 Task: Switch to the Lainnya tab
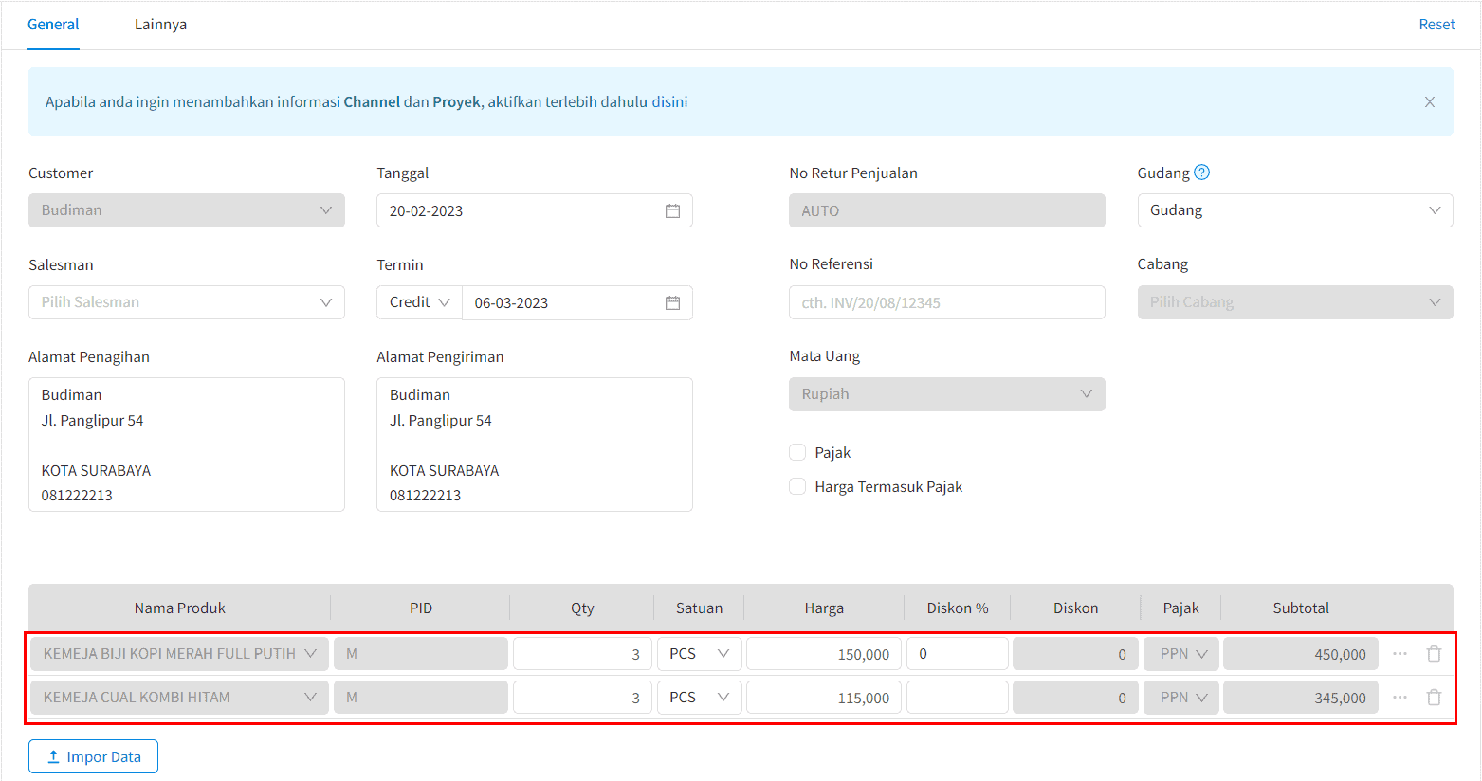tap(160, 25)
